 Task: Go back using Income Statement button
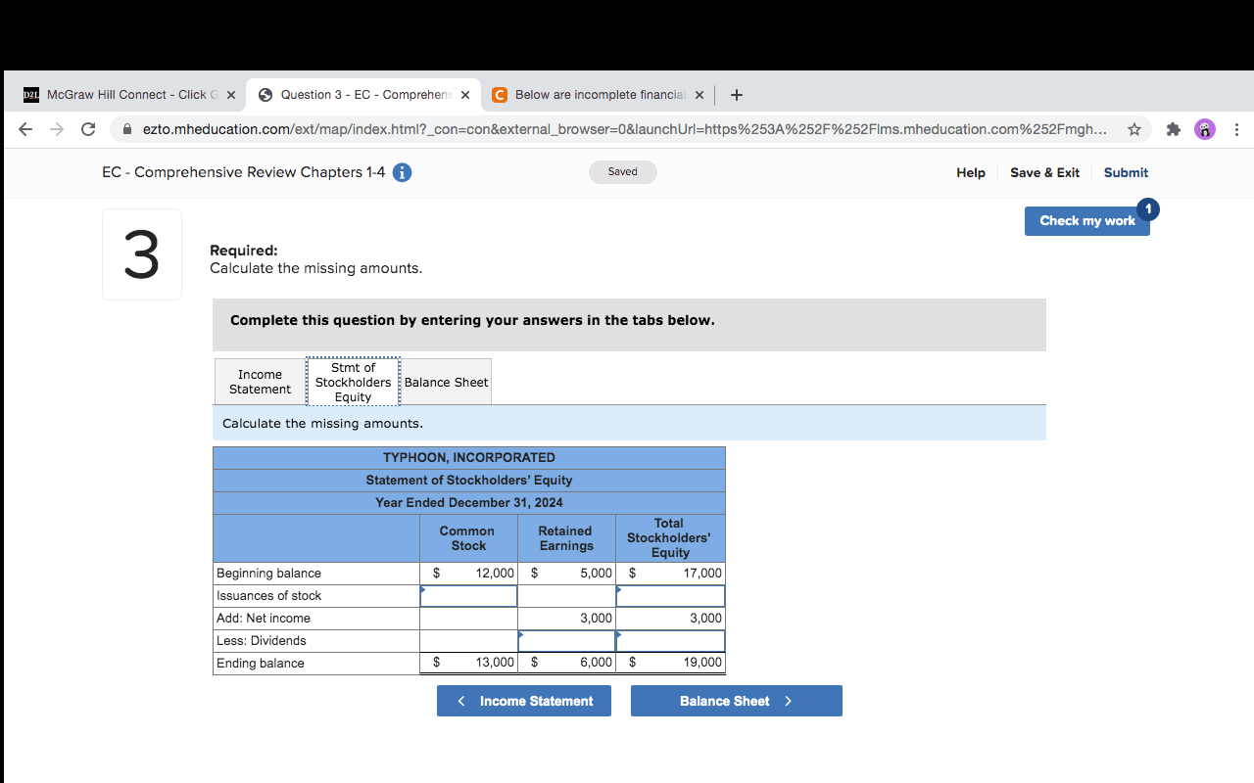[524, 701]
